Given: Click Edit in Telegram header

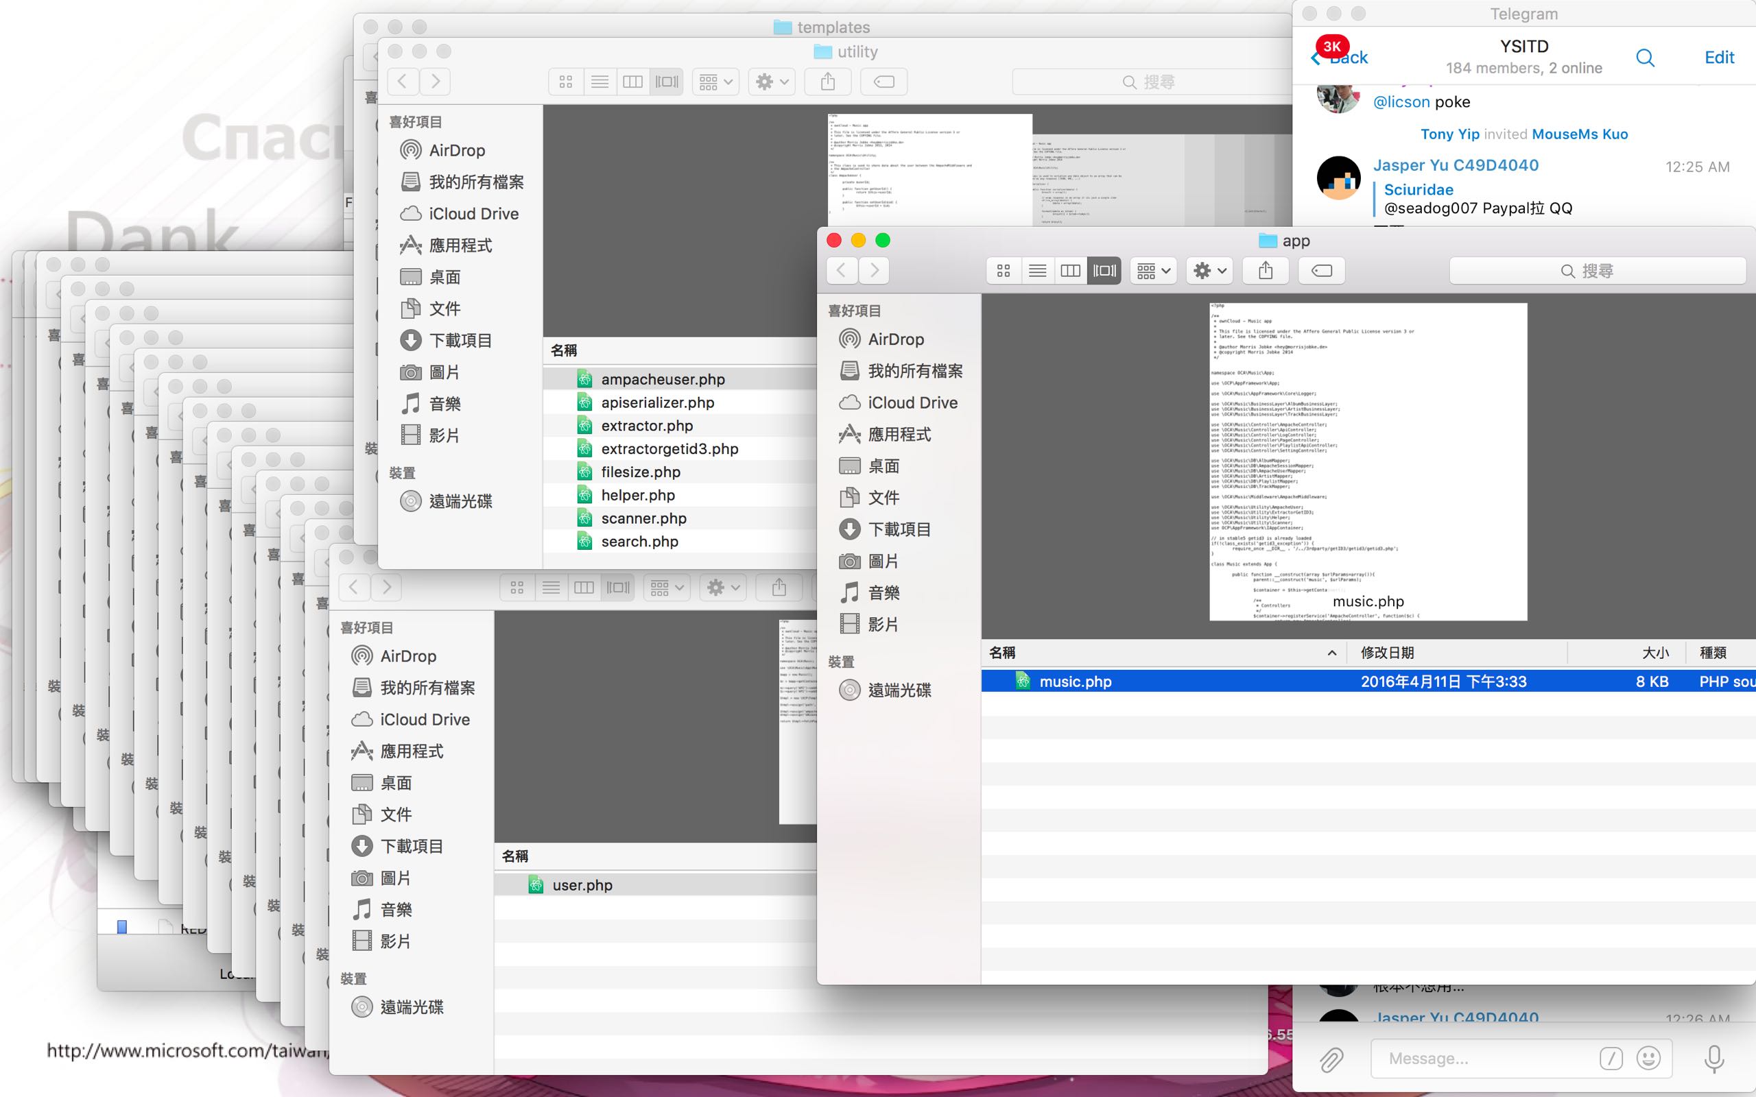Looking at the screenshot, I should [x=1718, y=58].
